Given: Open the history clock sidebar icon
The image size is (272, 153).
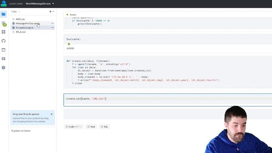Looking at the screenshot, I should 3,68.
